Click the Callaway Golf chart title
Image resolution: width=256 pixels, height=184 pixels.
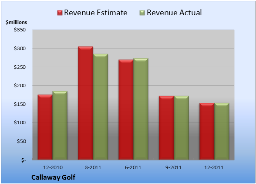click(54, 177)
